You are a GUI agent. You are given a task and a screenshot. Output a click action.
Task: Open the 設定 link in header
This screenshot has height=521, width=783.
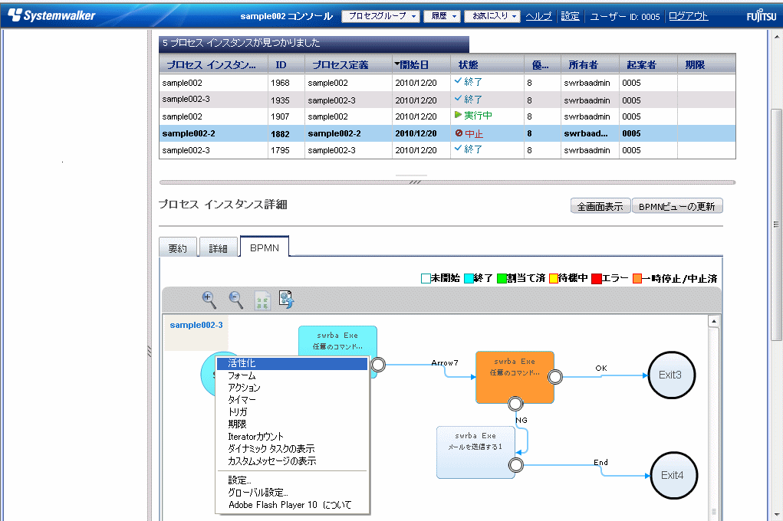[571, 16]
